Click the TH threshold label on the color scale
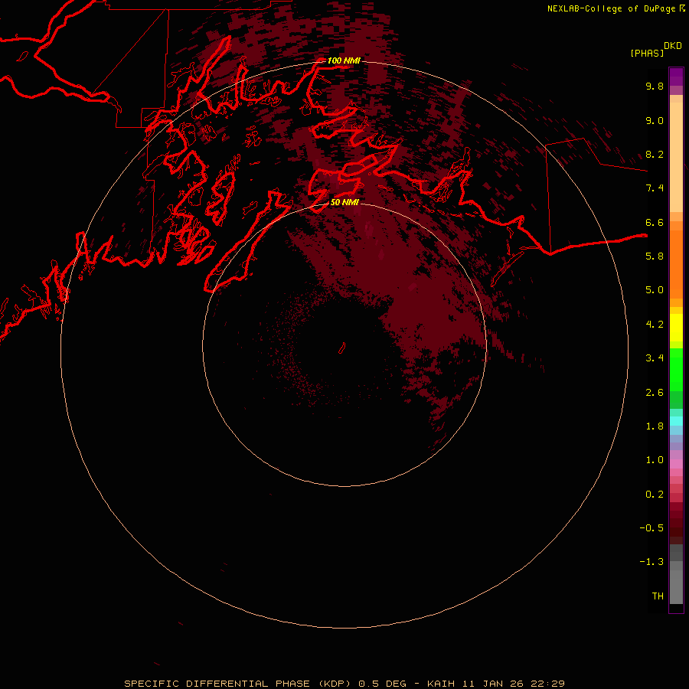689x689 pixels. click(x=658, y=596)
